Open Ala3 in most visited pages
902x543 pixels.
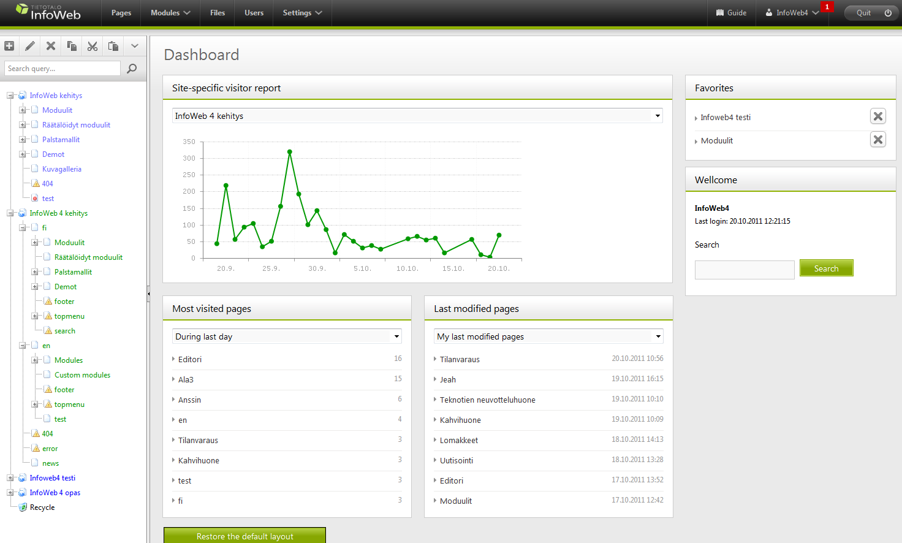coord(186,380)
